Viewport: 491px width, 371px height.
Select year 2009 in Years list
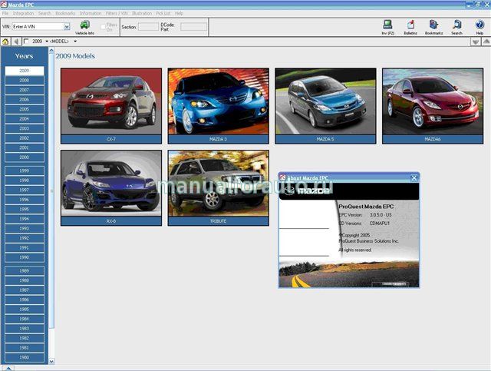click(x=25, y=71)
